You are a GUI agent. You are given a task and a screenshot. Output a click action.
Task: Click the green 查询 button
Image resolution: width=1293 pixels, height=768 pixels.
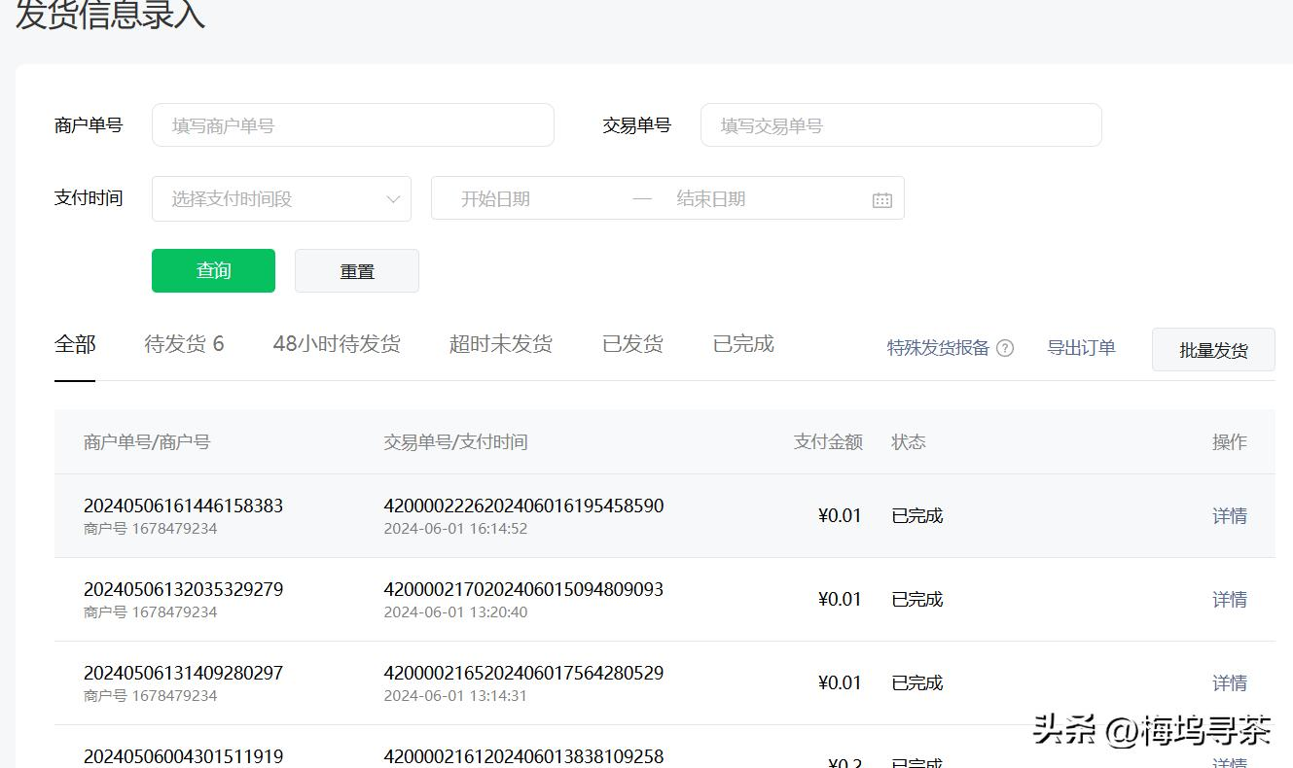(213, 271)
